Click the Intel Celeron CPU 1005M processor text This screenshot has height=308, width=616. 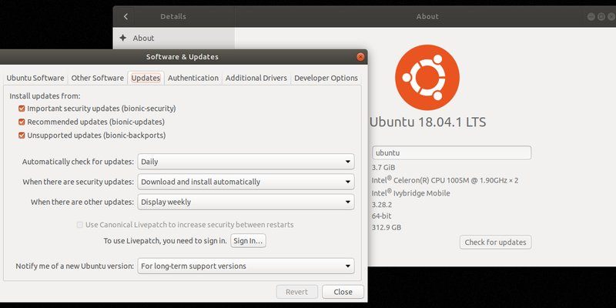click(445, 180)
